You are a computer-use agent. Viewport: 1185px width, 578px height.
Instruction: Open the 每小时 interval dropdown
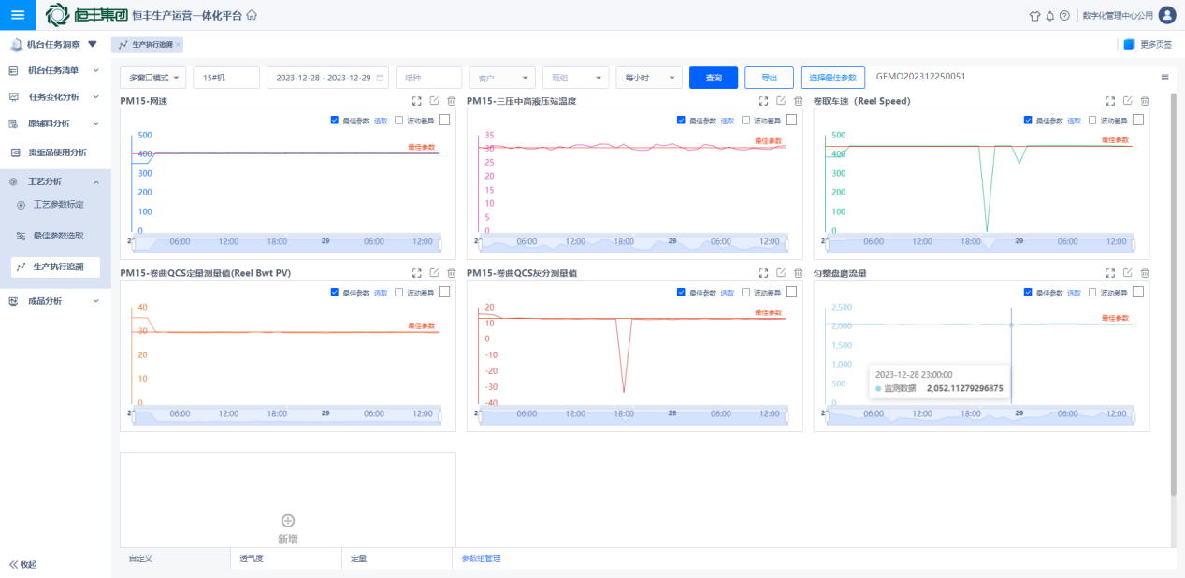[648, 78]
